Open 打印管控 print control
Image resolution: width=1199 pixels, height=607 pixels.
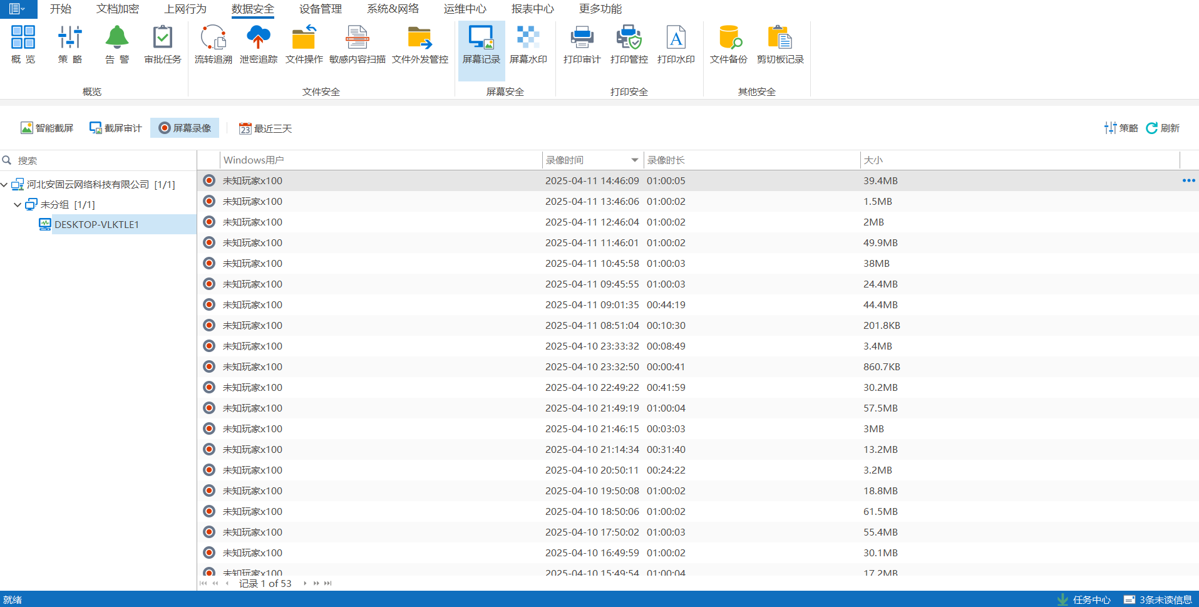click(629, 44)
